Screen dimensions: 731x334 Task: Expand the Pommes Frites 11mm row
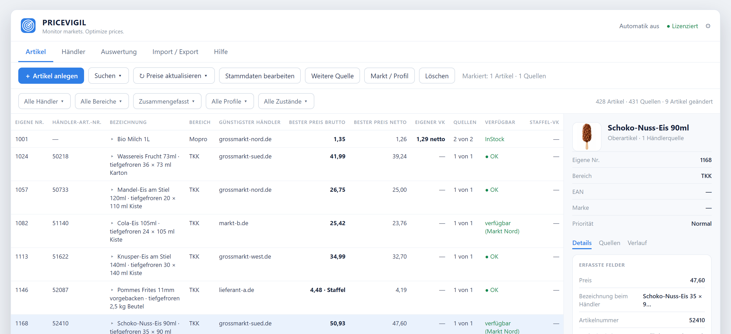(112, 290)
